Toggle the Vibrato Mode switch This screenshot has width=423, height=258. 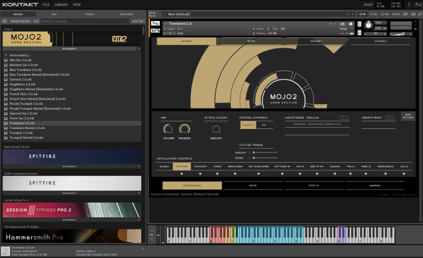point(390,118)
